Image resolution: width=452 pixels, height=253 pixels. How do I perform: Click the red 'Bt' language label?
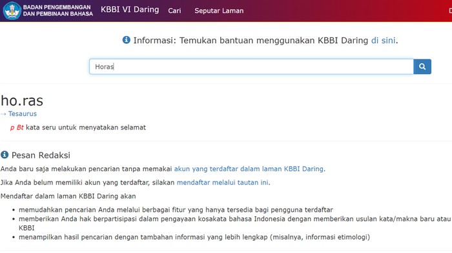point(20,127)
